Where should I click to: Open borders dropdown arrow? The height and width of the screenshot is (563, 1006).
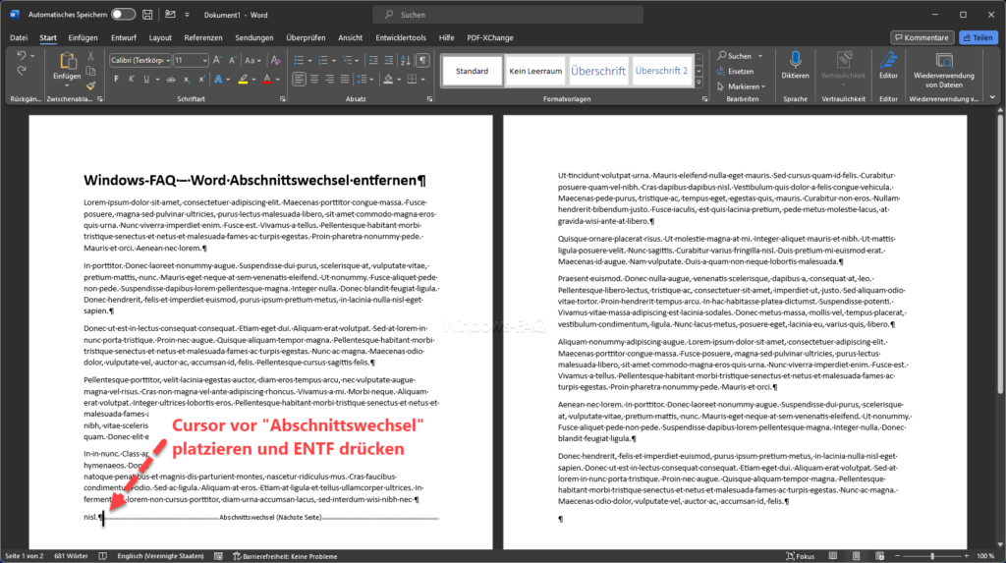(x=423, y=80)
